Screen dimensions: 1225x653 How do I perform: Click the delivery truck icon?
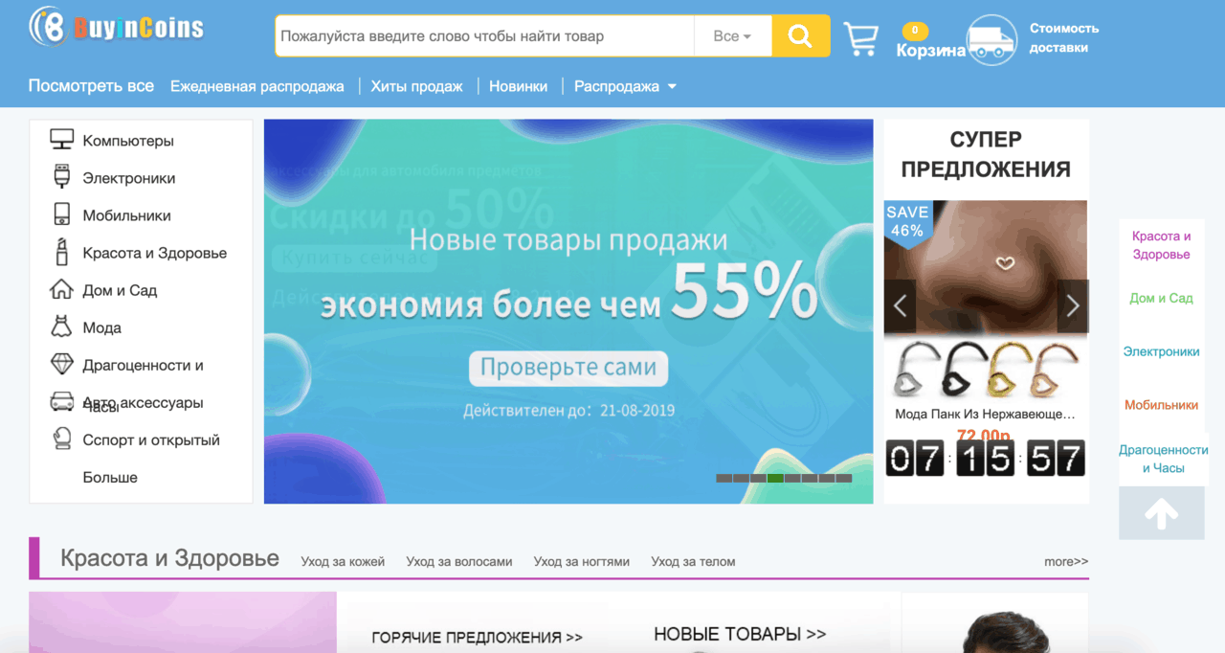pos(991,40)
